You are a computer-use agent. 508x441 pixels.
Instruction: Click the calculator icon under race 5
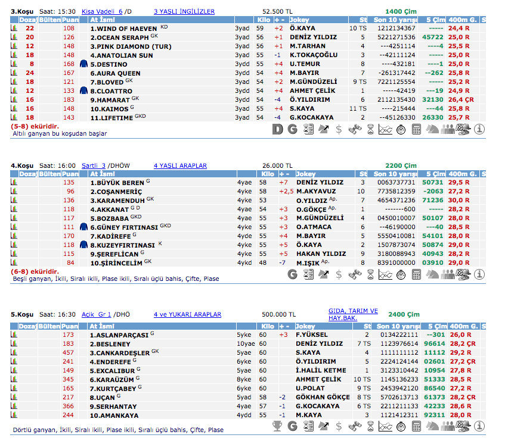(x=416, y=426)
